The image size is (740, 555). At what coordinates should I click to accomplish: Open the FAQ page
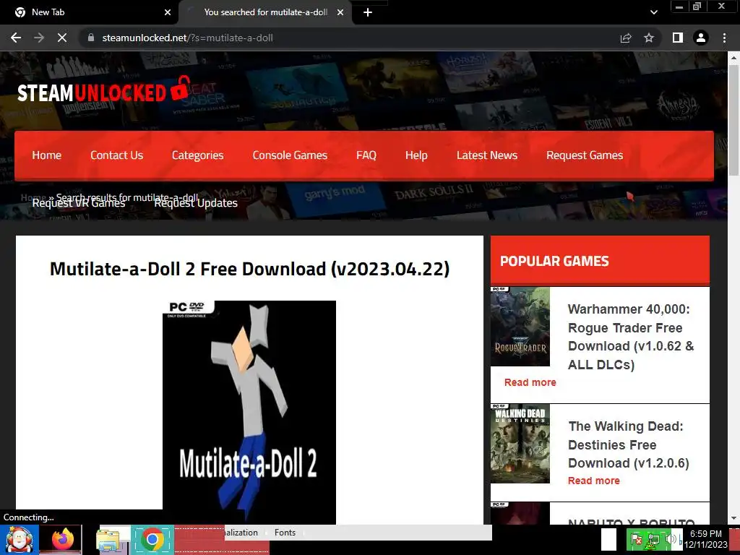366,155
